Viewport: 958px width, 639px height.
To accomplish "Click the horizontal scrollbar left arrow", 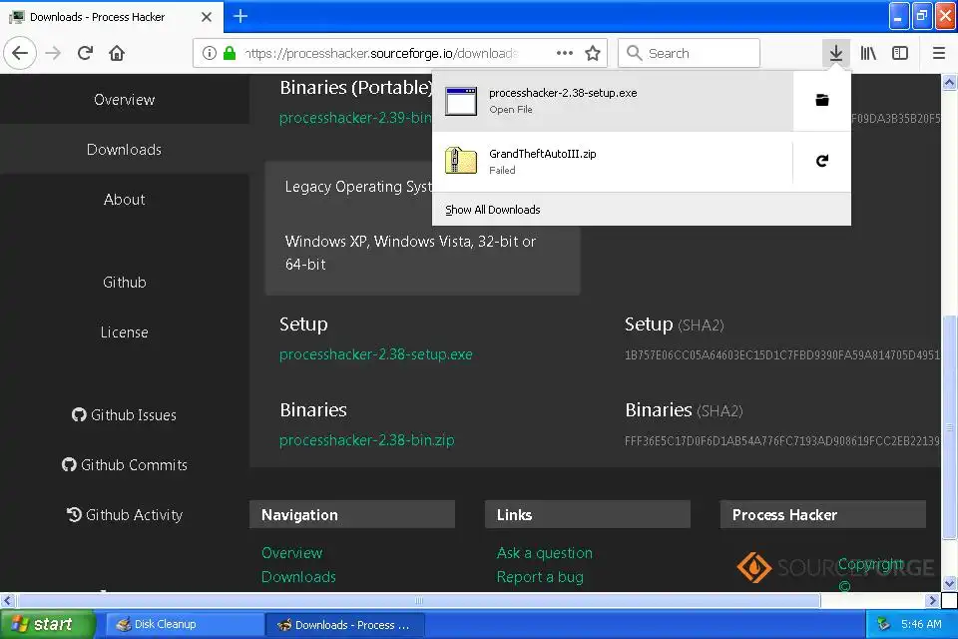I will pyautogui.click(x=7, y=600).
